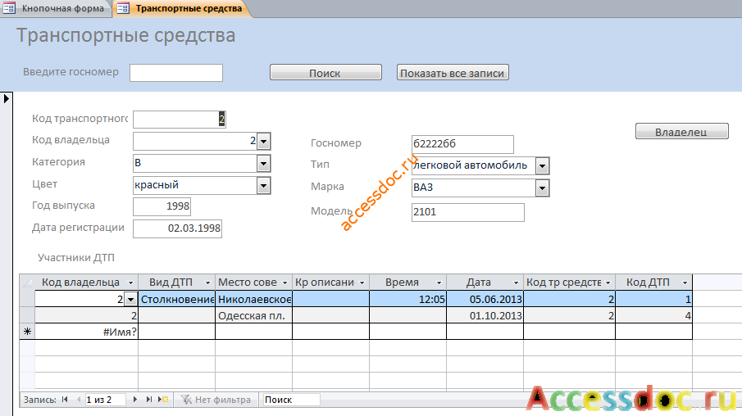This screenshot has height=416, width=742.
Task: Click the Поиск button
Action: [x=325, y=72]
